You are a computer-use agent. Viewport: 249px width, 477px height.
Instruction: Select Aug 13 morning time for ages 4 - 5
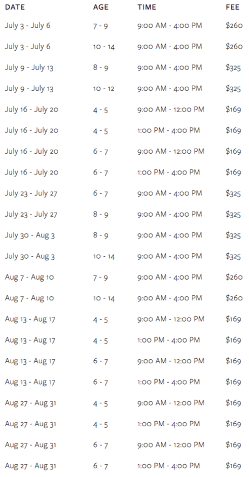(x=170, y=319)
